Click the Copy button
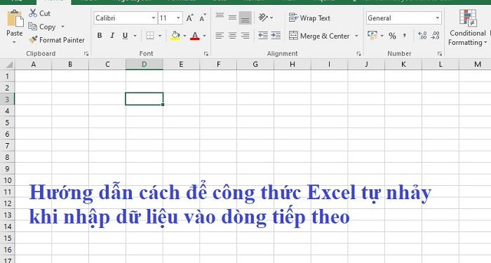 (x=42, y=27)
